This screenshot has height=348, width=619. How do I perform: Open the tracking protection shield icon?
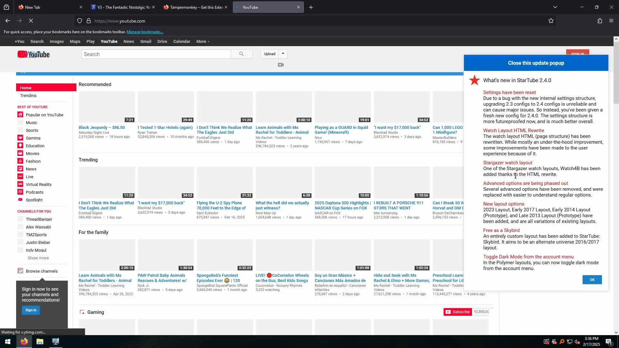pos(80,21)
